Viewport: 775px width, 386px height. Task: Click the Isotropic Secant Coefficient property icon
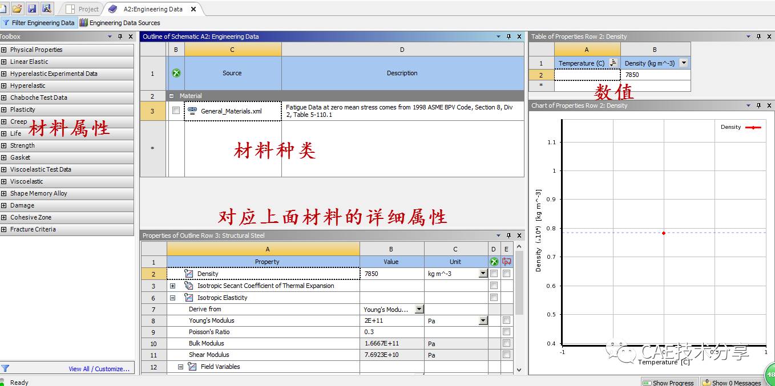coord(189,286)
